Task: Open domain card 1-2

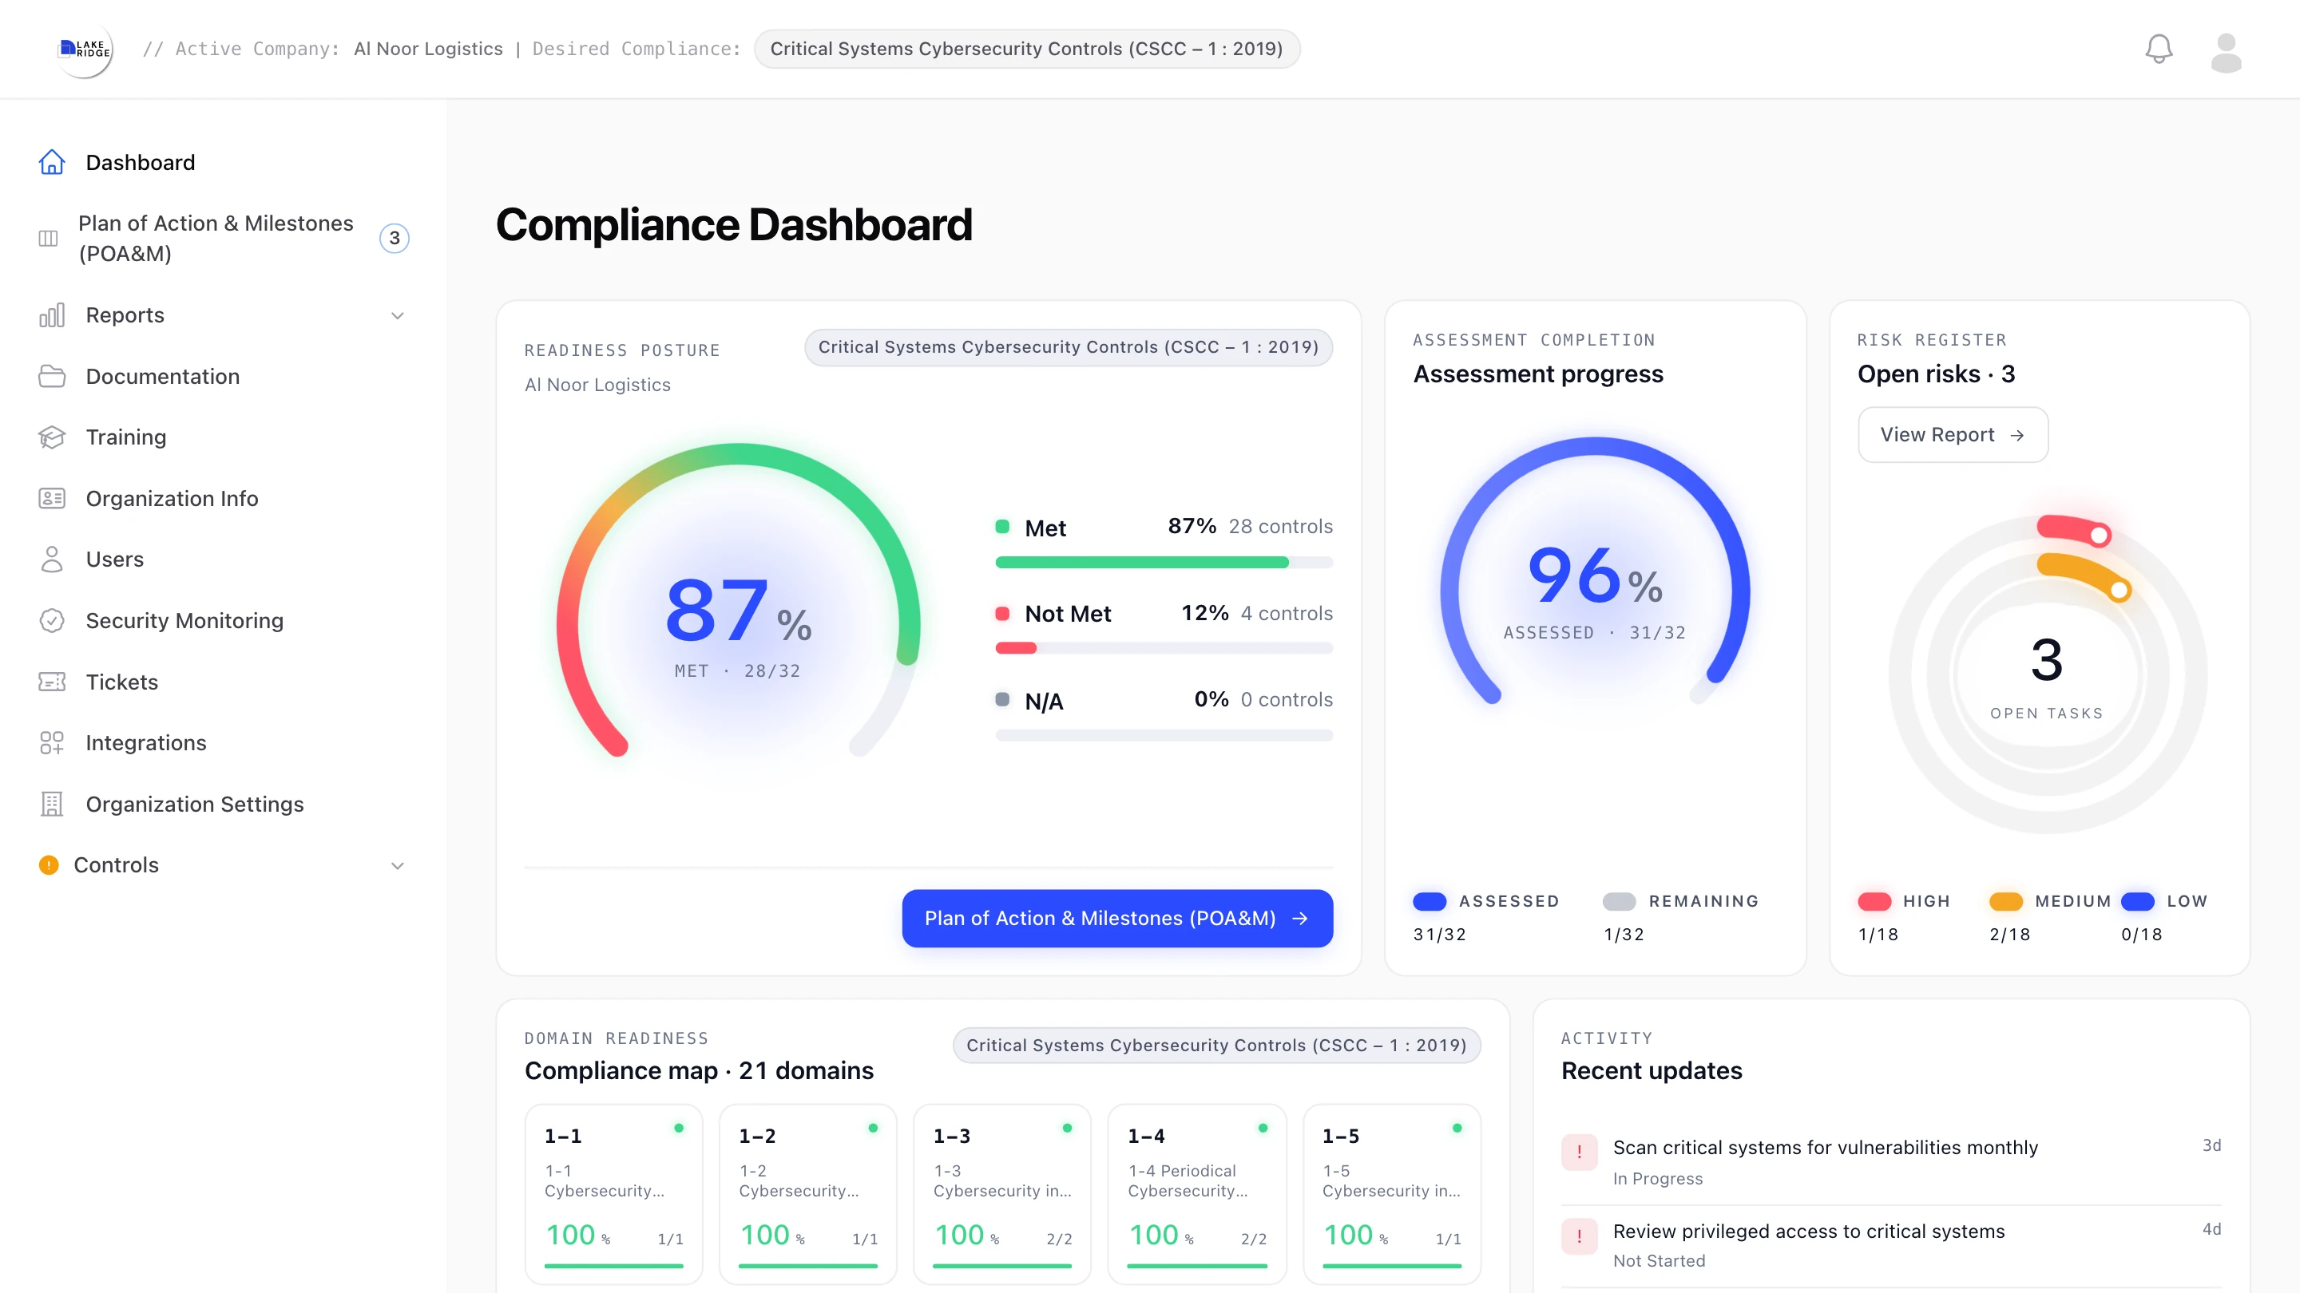Action: [x=808, y=1194]
